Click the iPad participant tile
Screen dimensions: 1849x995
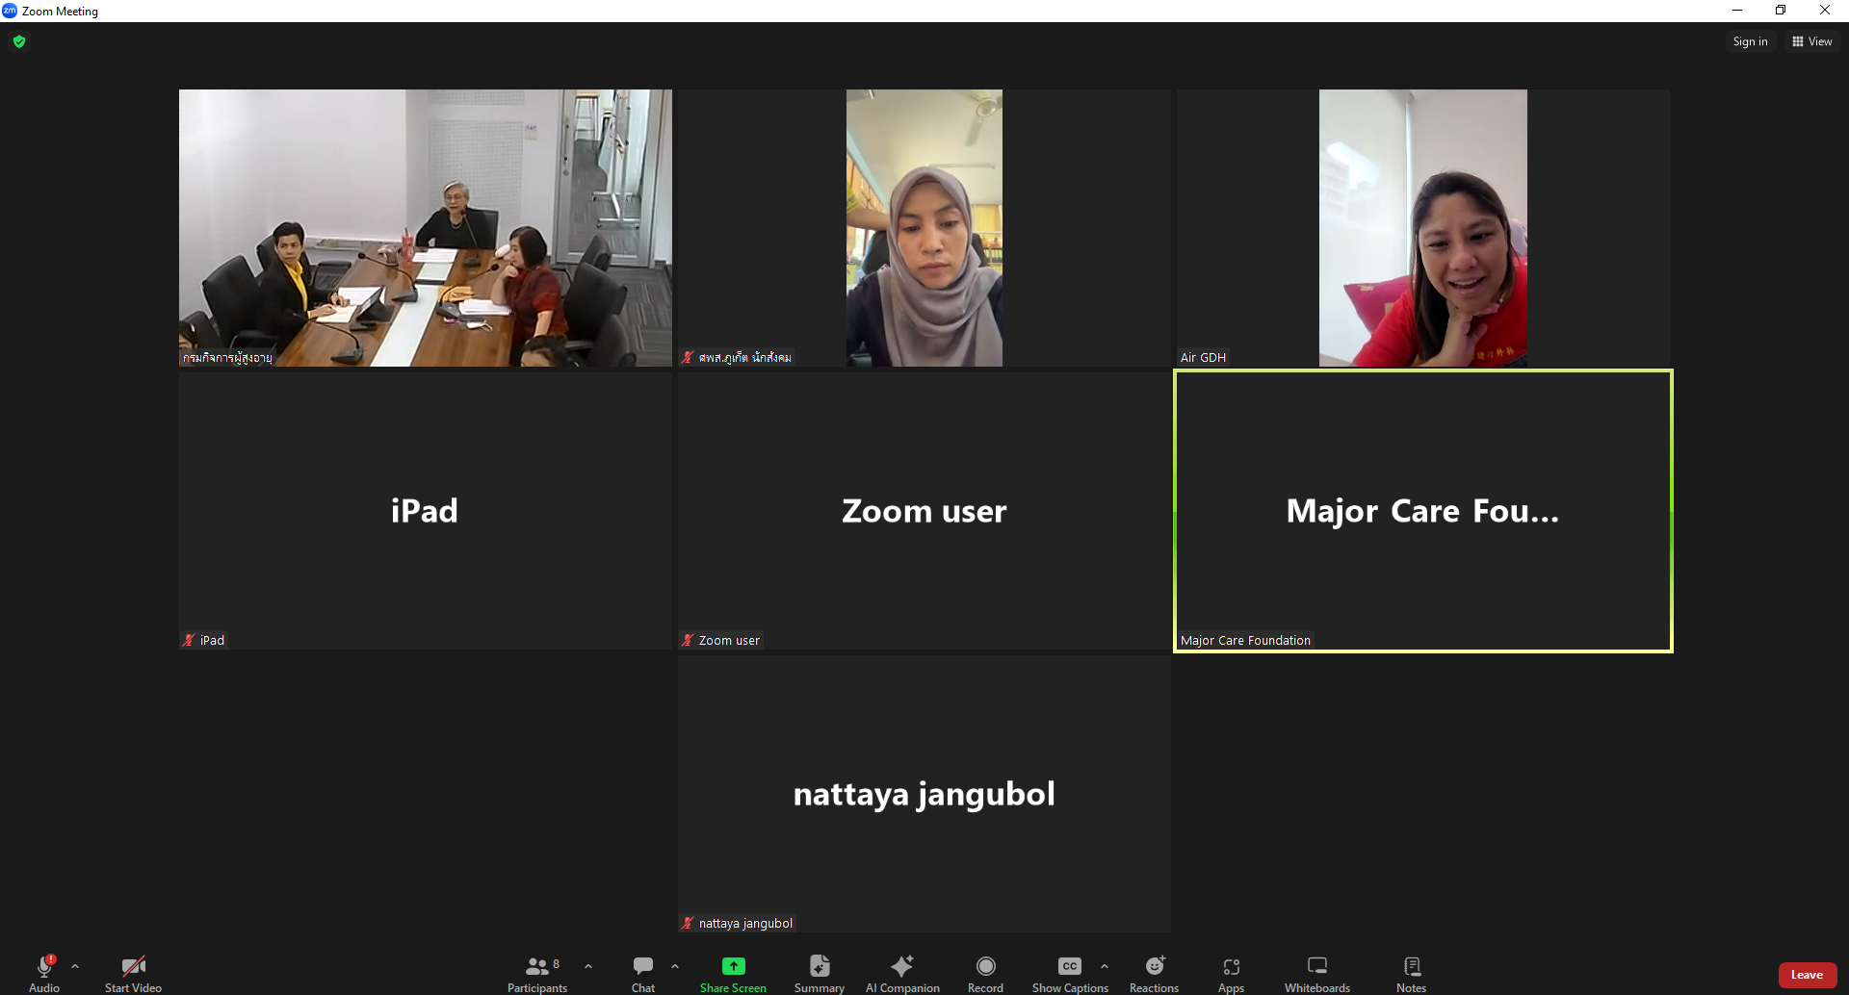point(426,511)
